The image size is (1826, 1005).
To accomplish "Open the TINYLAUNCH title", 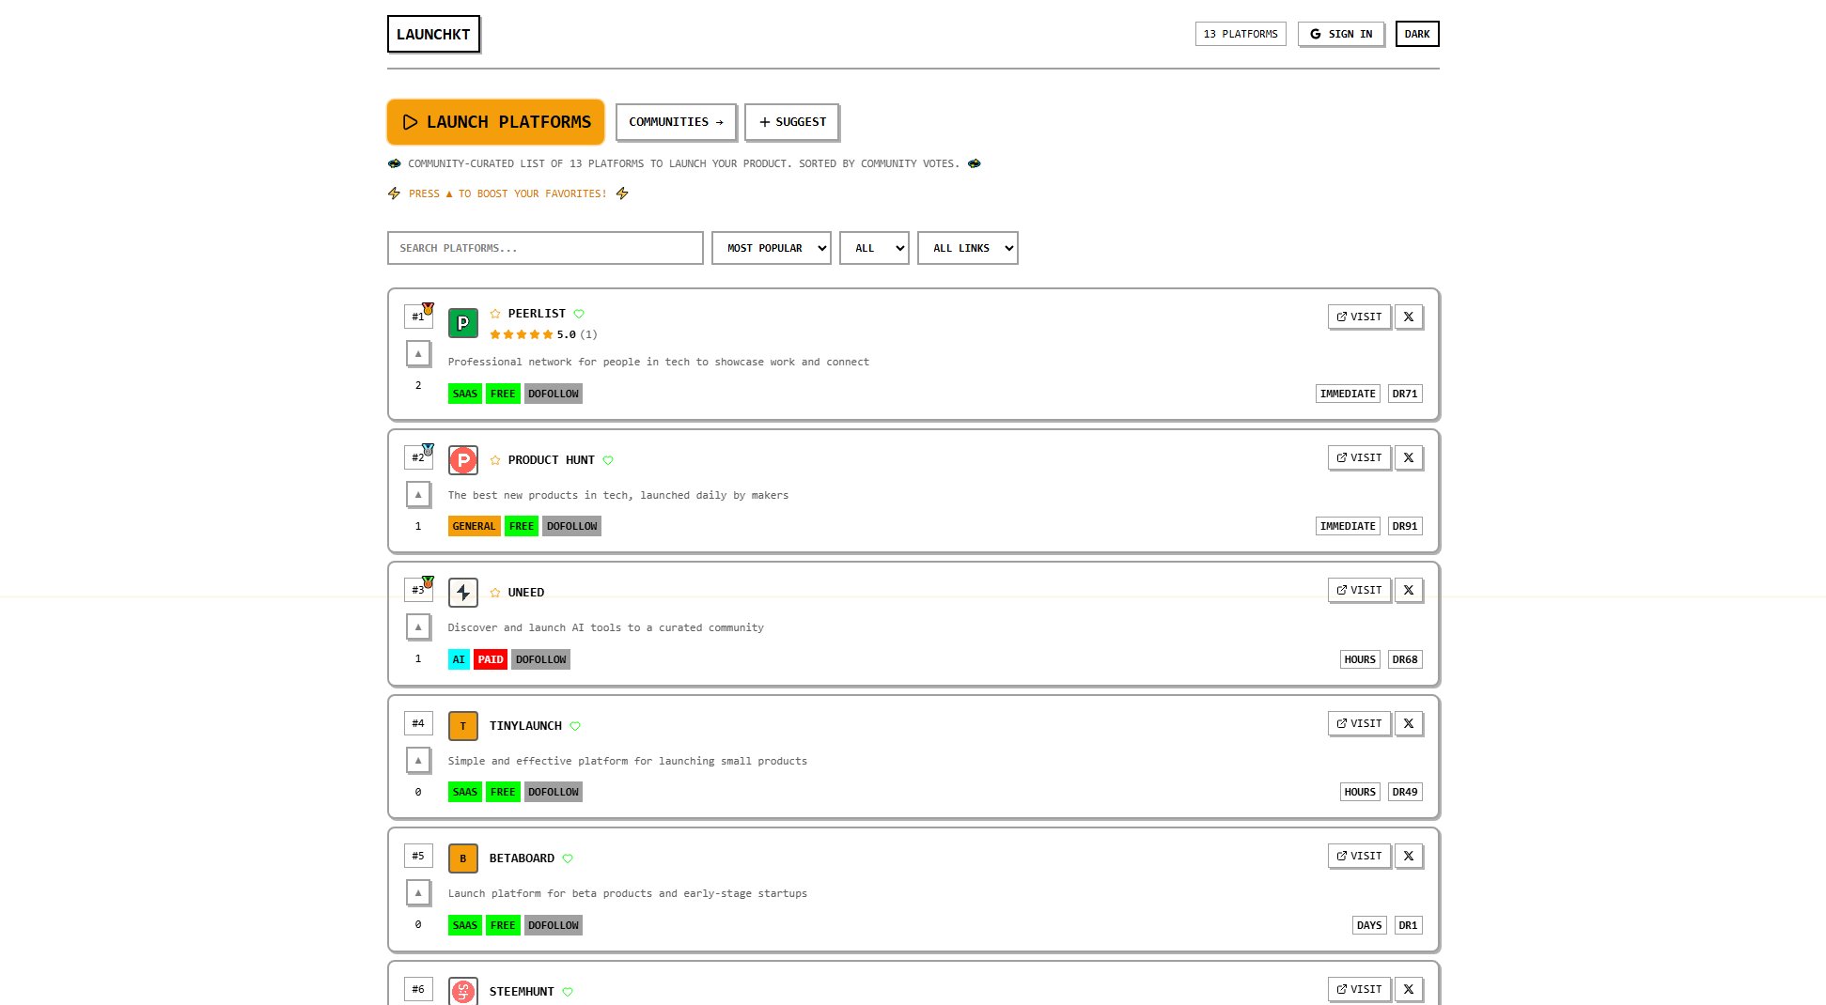I will point(525,726).
